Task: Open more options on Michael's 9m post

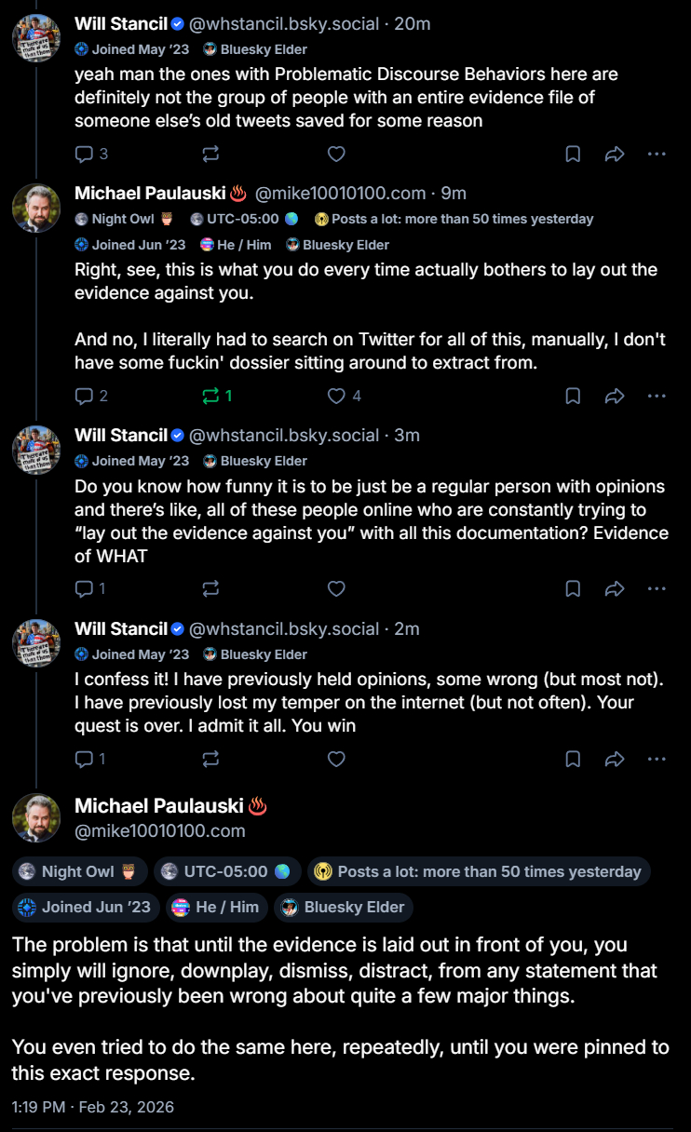Action: pyautogui.click(x=657, y=396)
